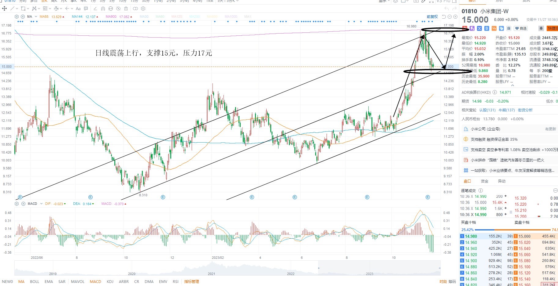Viewport: 558px width, 286px height.
Task: Click the price alert bell icon
Action: click(541, 28)
